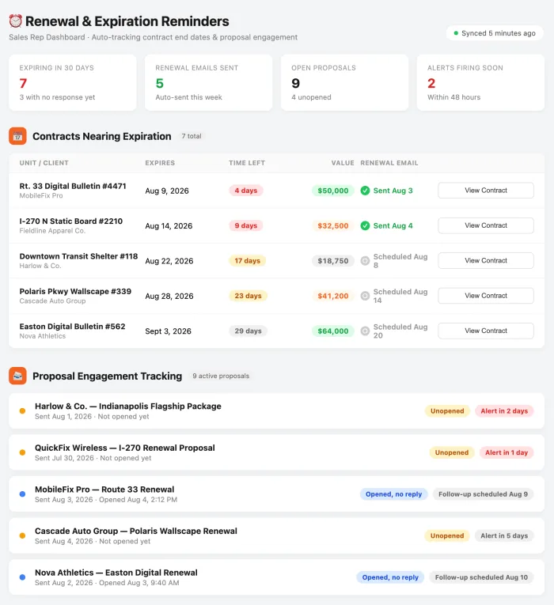Image resolution: width=554 pixels, height=605 pixels.
Task: Open the Renewal Emails Sent card
Action: point(208,82)
